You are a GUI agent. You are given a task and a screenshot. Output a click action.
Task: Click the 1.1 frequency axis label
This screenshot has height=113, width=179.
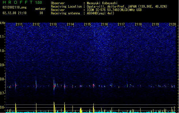click(x=3, y=37)
